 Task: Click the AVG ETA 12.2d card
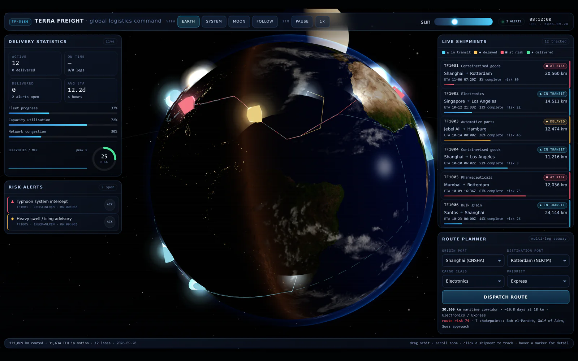click(x=91, y=90)
